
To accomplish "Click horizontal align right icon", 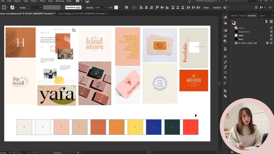I will [152, 8].
